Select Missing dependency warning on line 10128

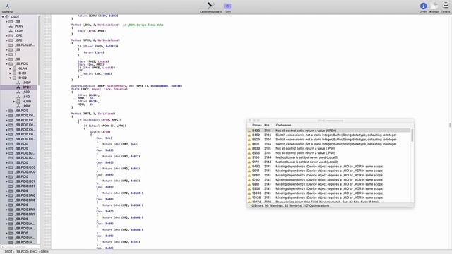(328, 198)
